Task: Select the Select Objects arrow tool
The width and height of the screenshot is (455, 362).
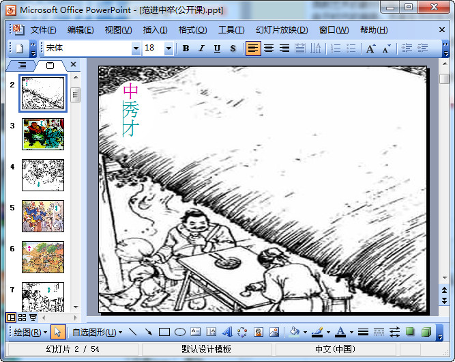Action: [x=58, y=332]
